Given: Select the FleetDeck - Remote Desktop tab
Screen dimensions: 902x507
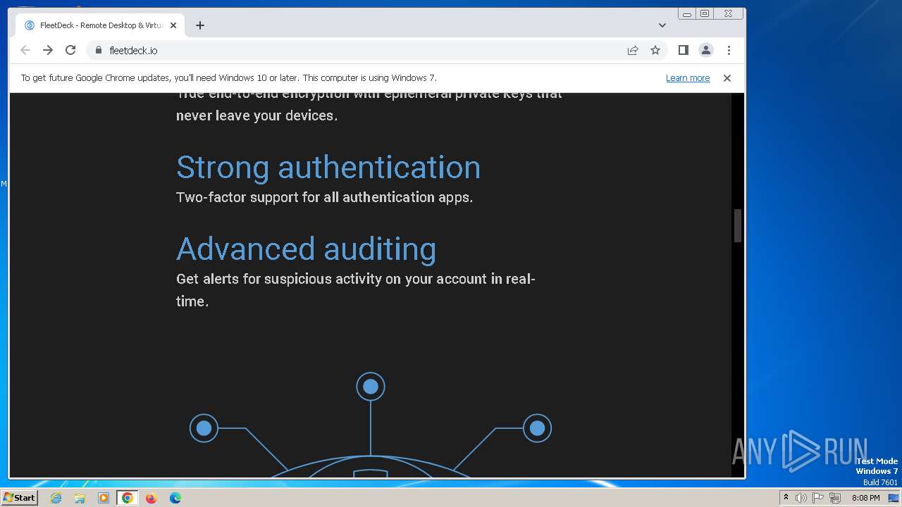Looking at the screenshot, I should tap(99, 25).
